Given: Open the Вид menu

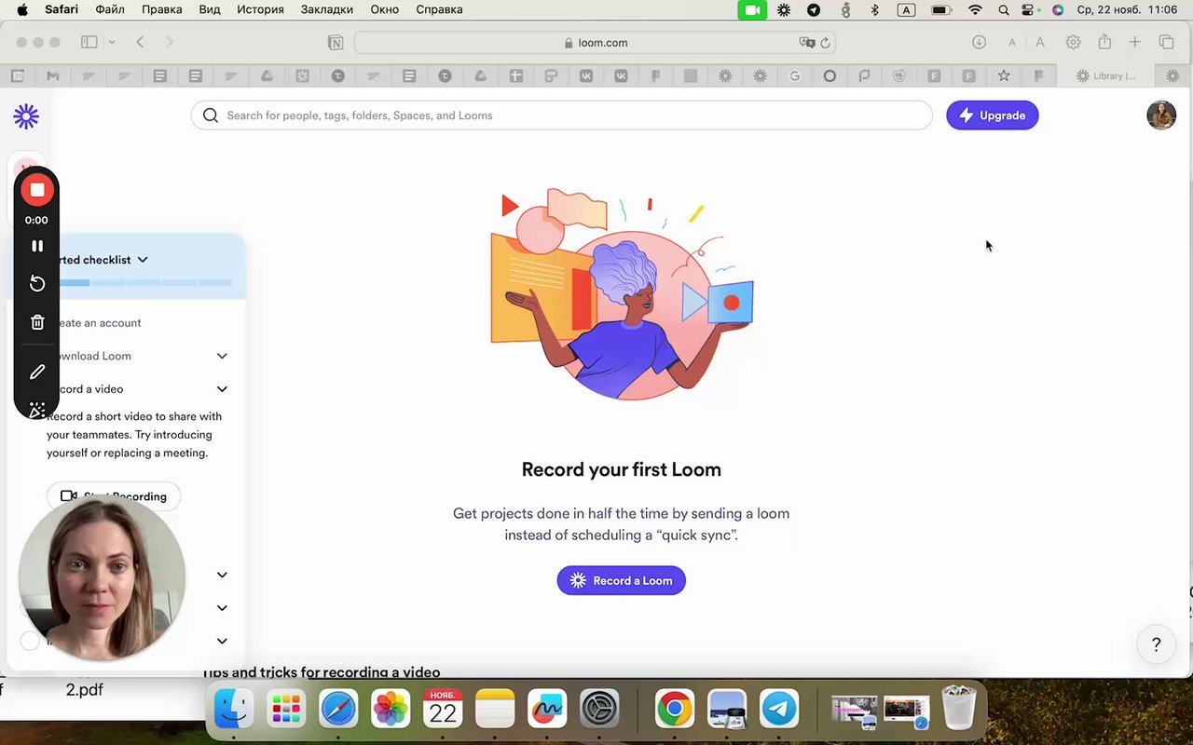Looking at the screenshot, I should pyautogui.click(x=210, y=9).
